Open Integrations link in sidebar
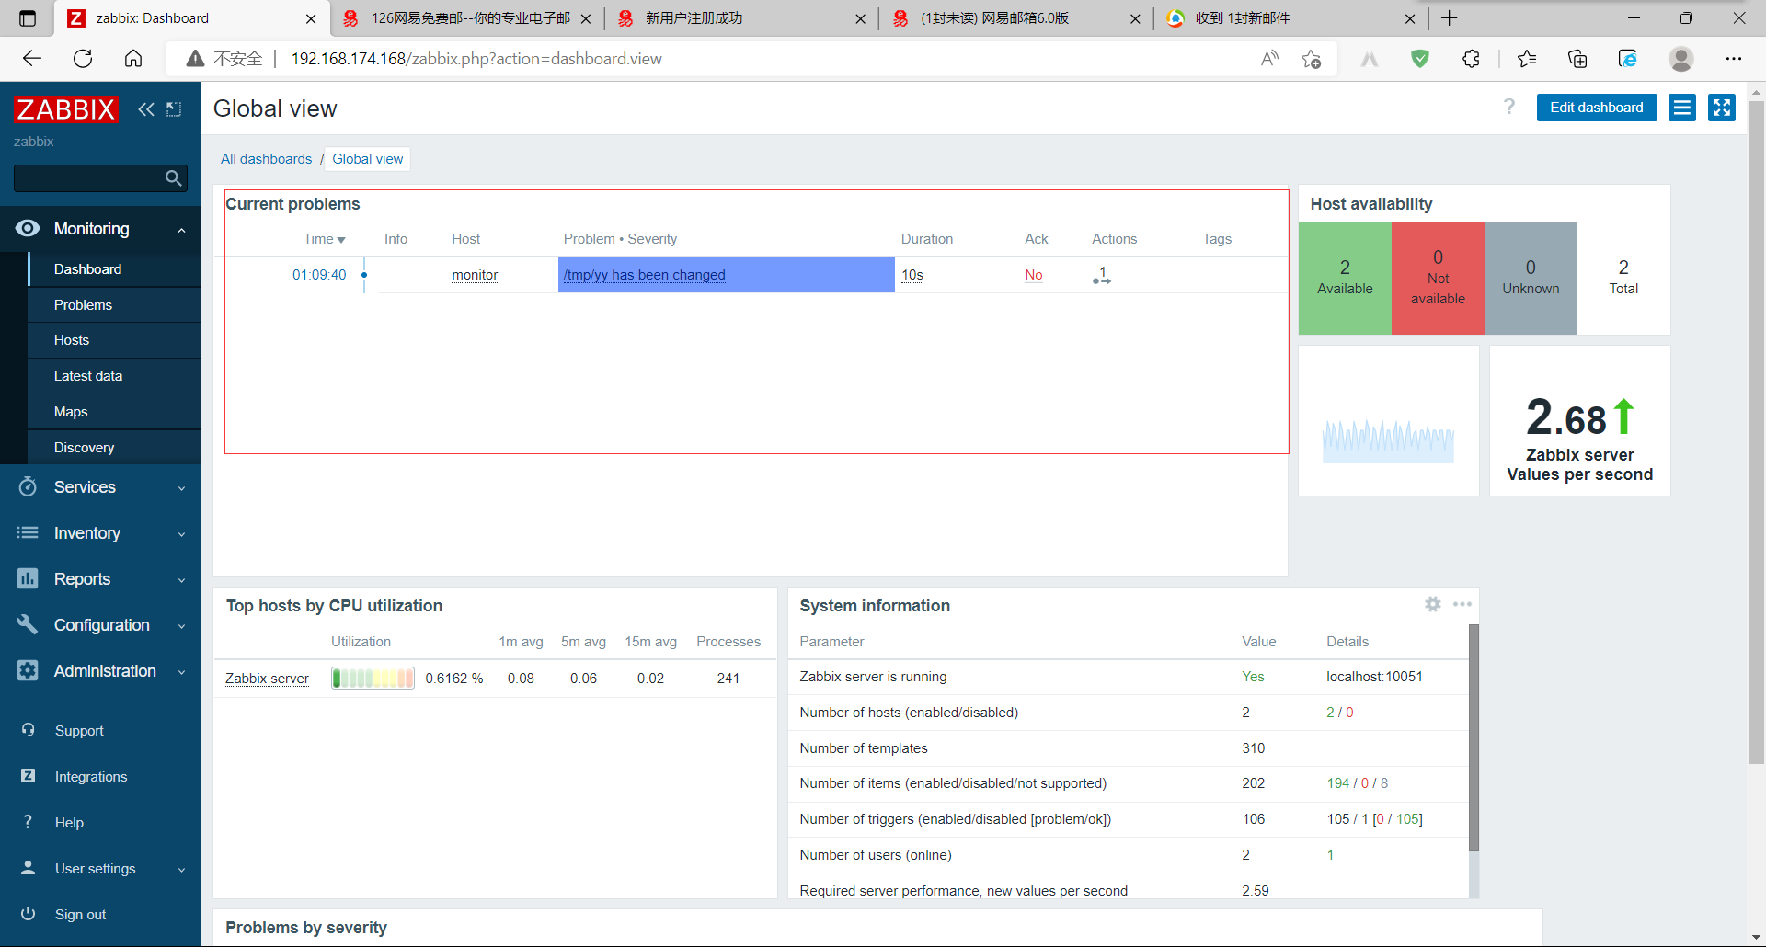The width and height of the screenshot is (1766, 947). [x=91, y=777]
